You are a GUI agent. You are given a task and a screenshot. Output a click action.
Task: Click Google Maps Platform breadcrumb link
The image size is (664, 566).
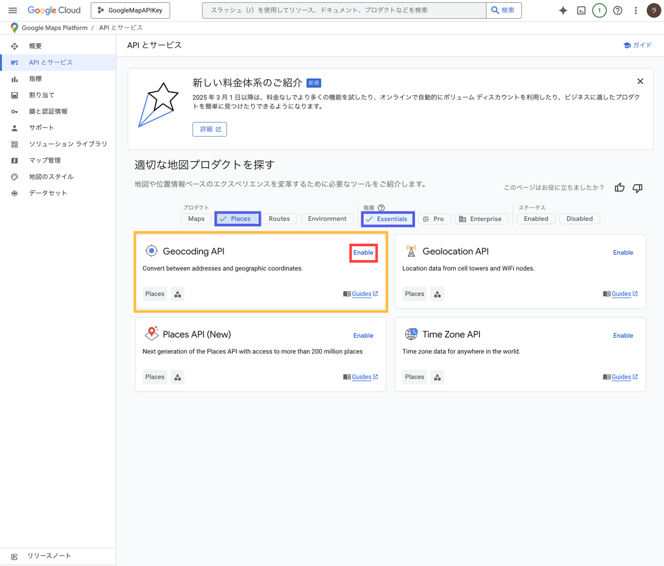pyautogui.click(x=54, y=28)
